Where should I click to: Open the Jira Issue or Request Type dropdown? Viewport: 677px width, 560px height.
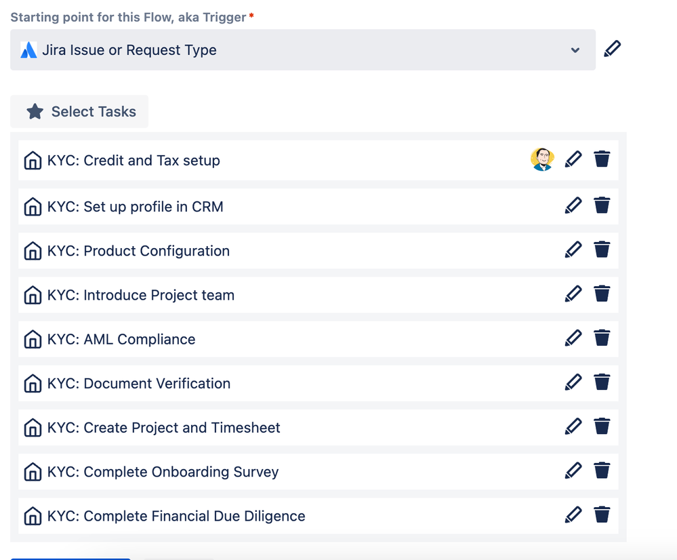click(302, 50)
